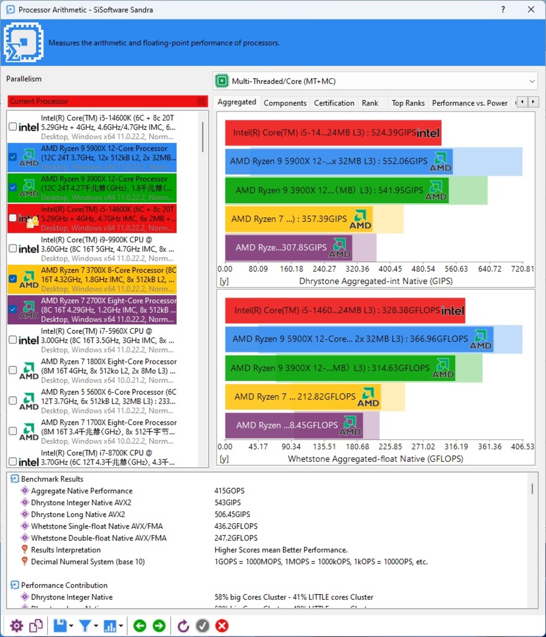
Task: Click diamond icon beside Dhrystone Long Native AVX2
Action: point(25,514)
